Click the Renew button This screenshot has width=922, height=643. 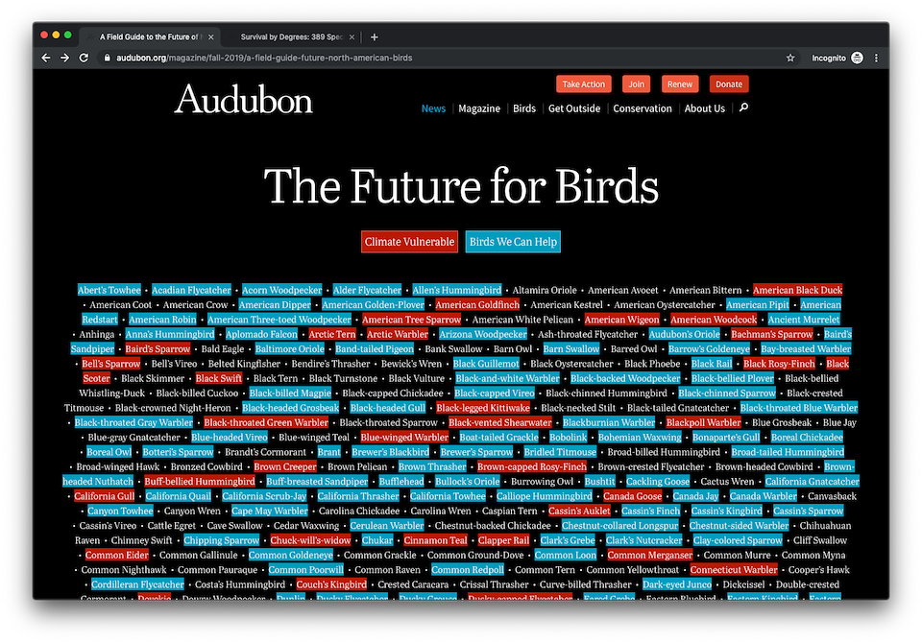pos(680,84)
